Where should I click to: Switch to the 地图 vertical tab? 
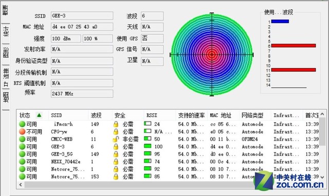[x=6, y=97]
